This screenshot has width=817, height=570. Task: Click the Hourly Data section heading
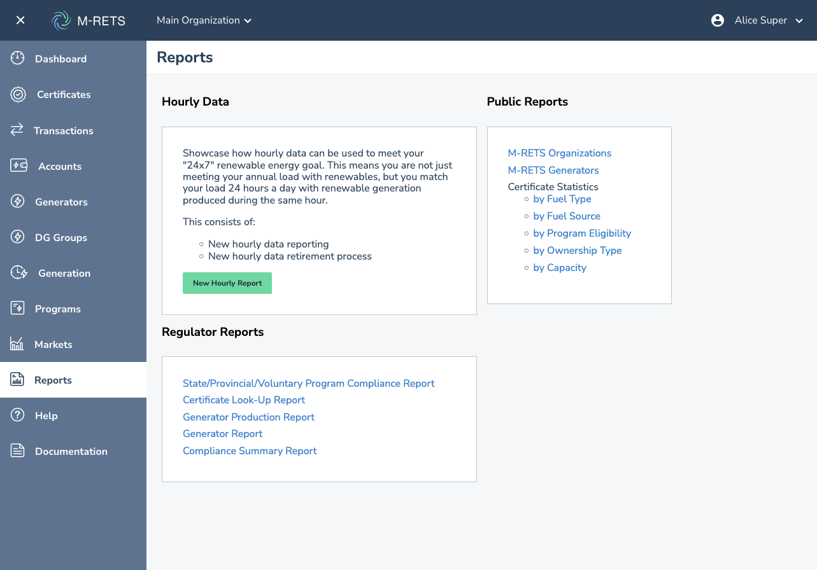[x=195, y=102]
